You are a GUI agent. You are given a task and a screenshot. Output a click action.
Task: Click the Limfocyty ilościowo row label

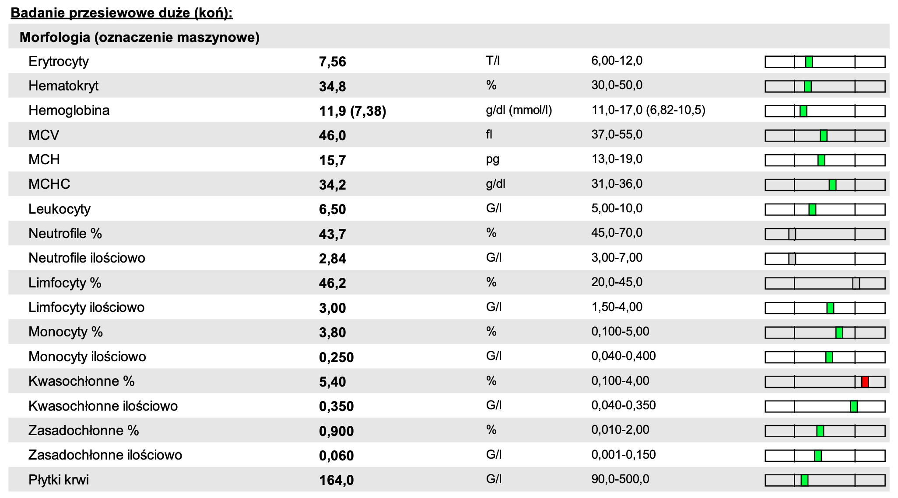pyautogui.click(x=86, y=308)
